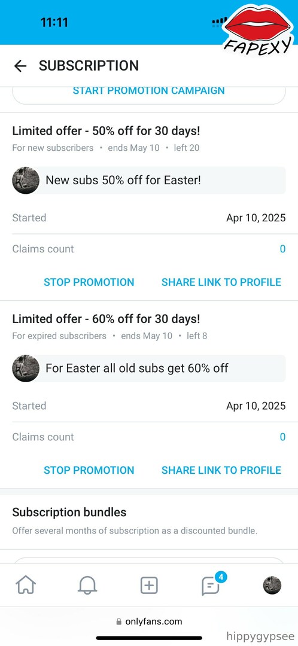The width and height of the screenshot is (298, 646).
Task: Tap the back arrow beside SUBSCRIPTION
Action: 20,66
